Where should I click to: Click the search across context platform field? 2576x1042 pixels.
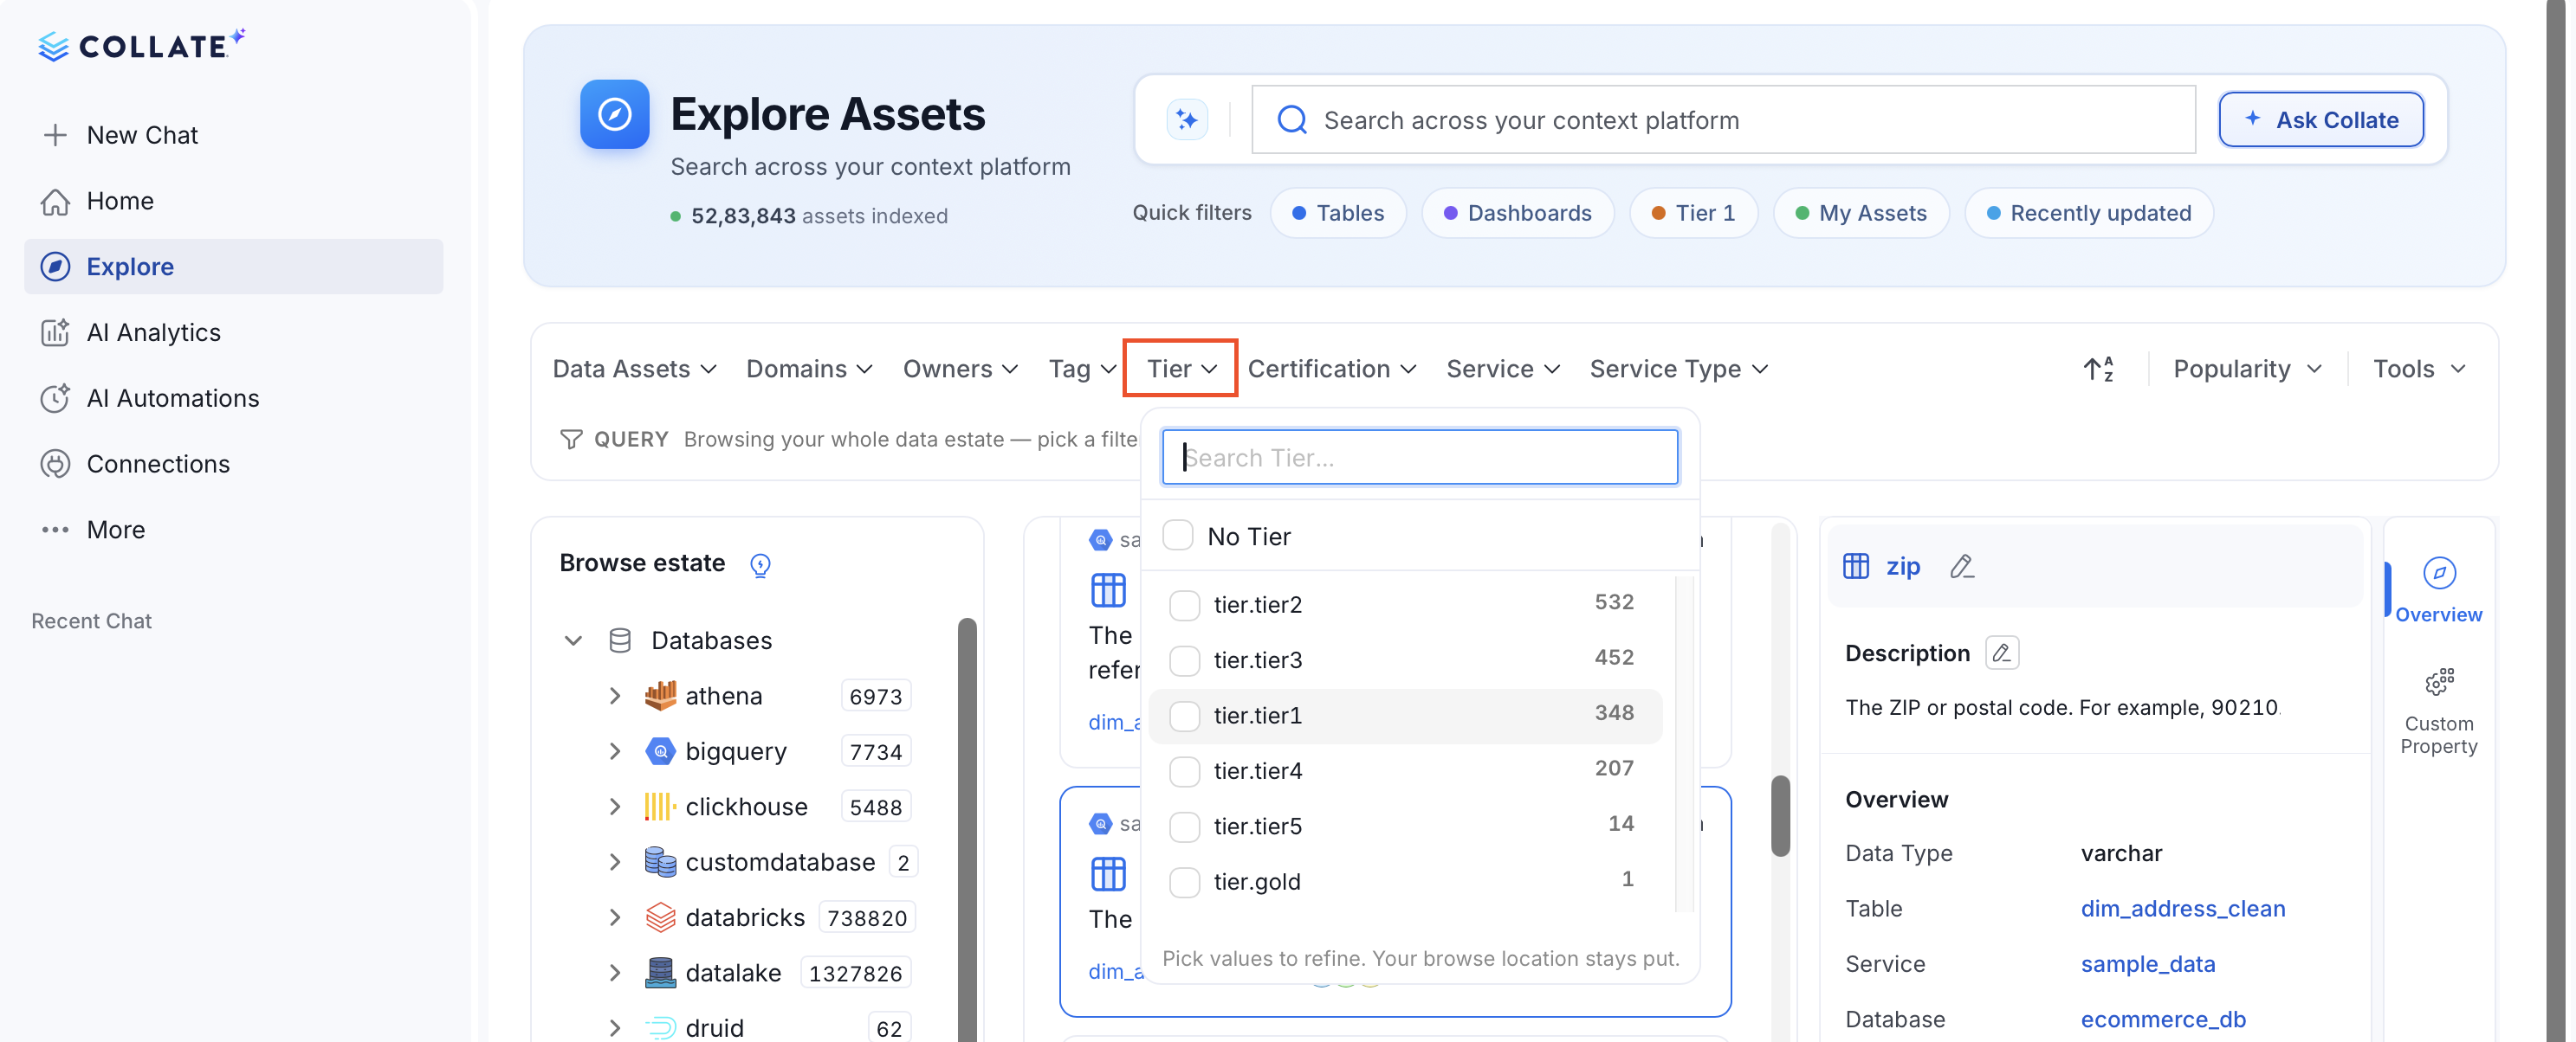point(1723,120)
